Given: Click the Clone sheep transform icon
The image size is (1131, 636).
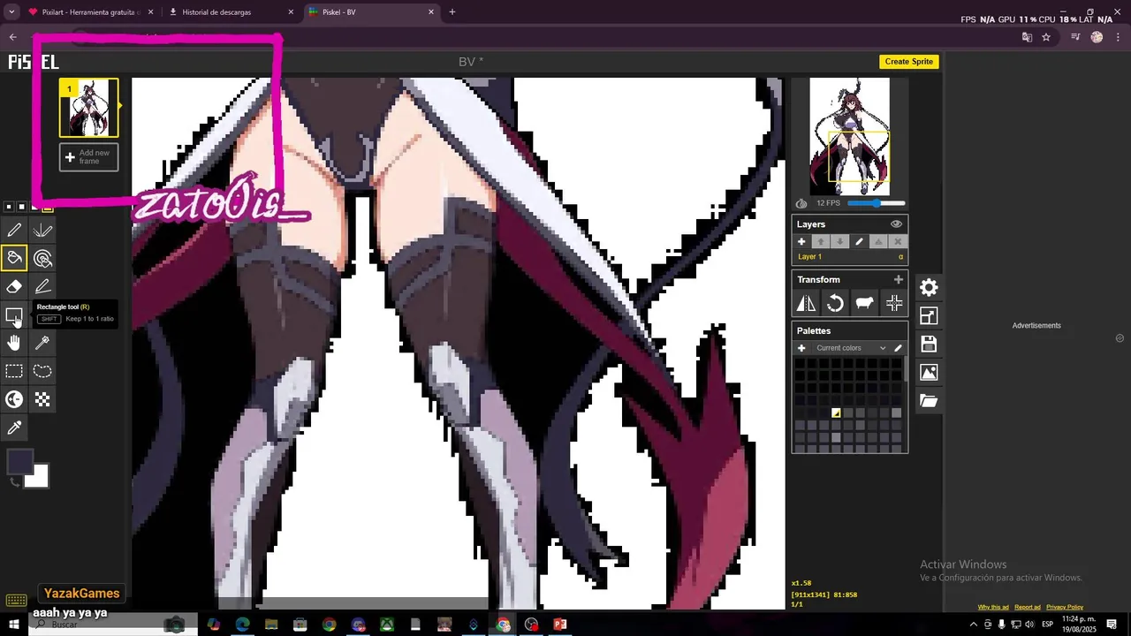Looking at the screenshot, I should coord(864,304).
